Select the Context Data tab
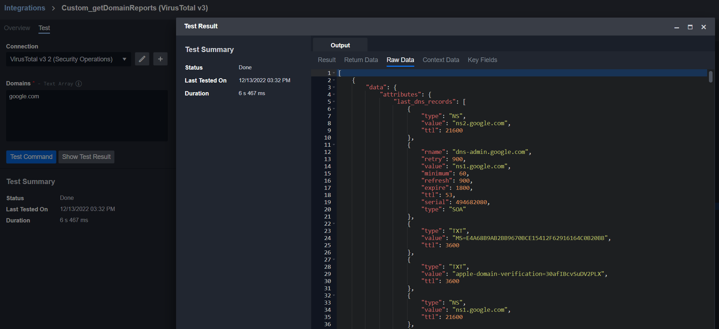The width and height of the screenshot is (719, 329). click(441, 60)
